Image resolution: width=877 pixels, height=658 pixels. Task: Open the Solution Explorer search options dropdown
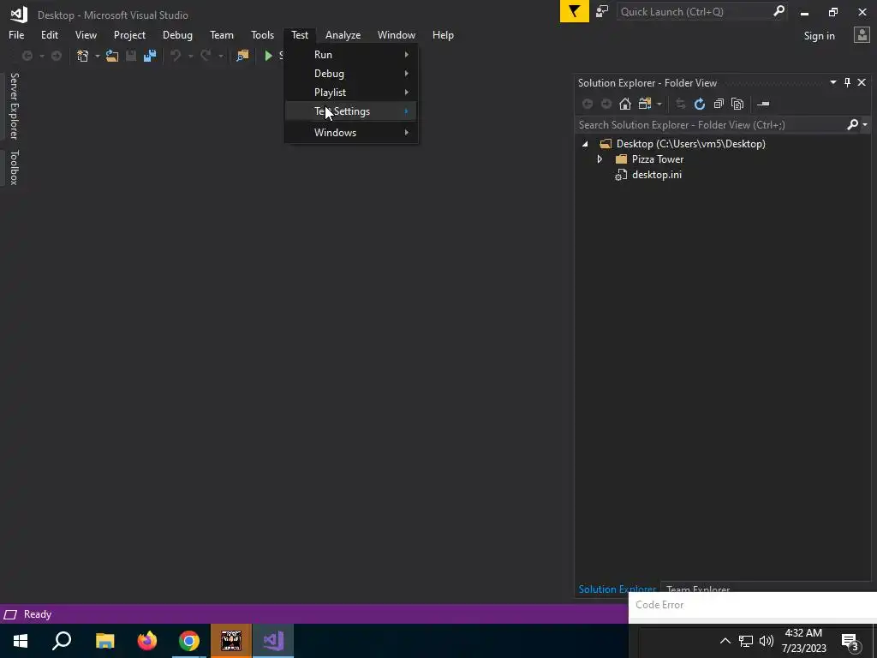(865, 125)
